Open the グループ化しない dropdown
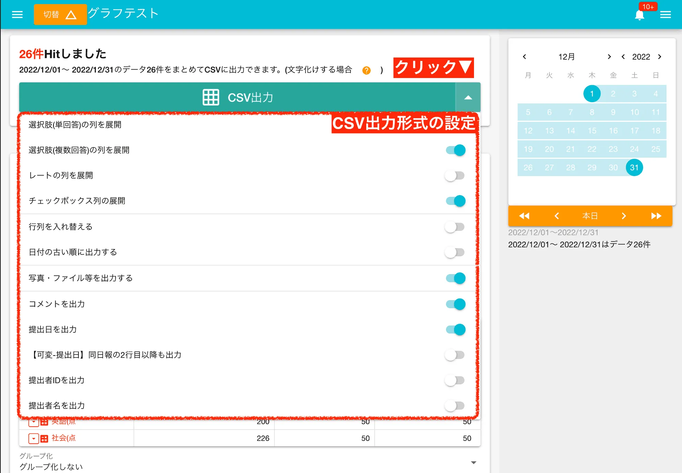This screenshot has height=473, width=682. pyautogui.click(x=473, y=462)
